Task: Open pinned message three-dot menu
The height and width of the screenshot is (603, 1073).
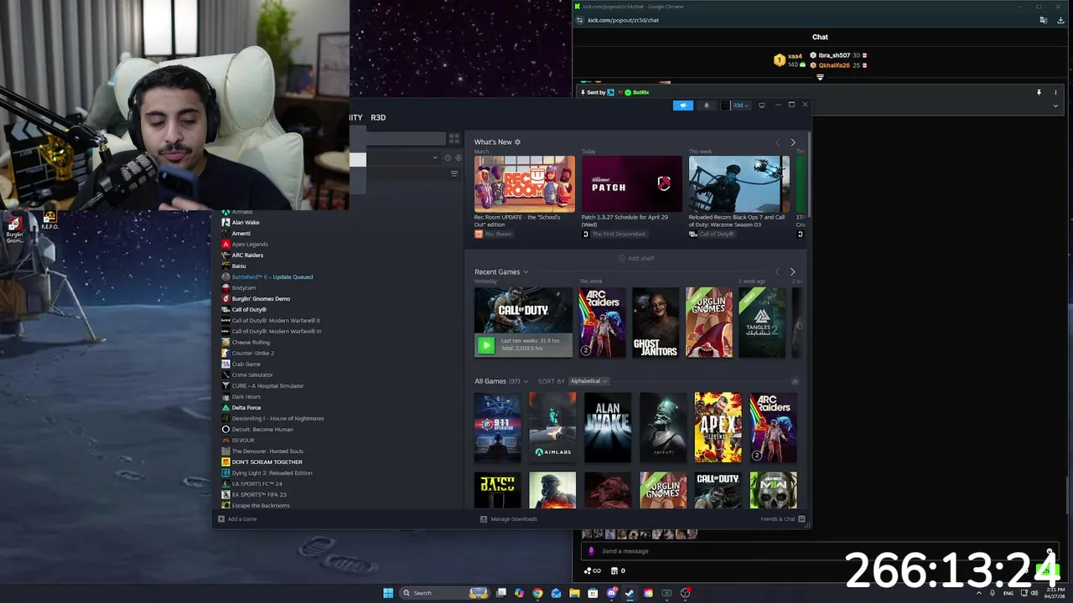Action: (x=1055, y=92)
